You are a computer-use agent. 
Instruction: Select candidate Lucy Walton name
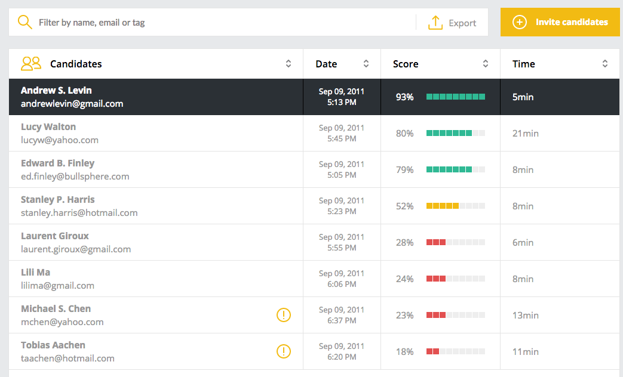48,127
